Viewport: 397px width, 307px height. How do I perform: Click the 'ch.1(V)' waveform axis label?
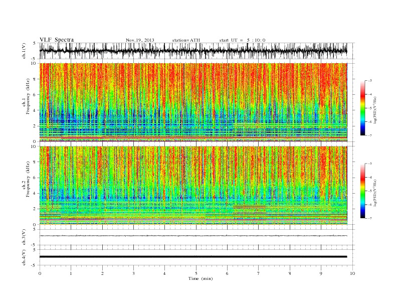(x=24, y=51)
